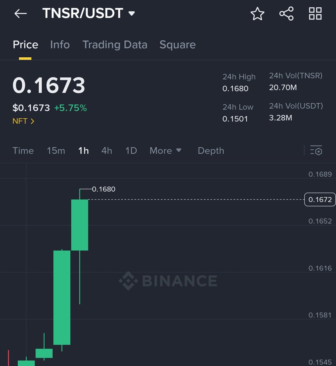The height and width of the screenshot is (366, 336).
Task: Open the four-squares grid icon
Action: point(315,14)
